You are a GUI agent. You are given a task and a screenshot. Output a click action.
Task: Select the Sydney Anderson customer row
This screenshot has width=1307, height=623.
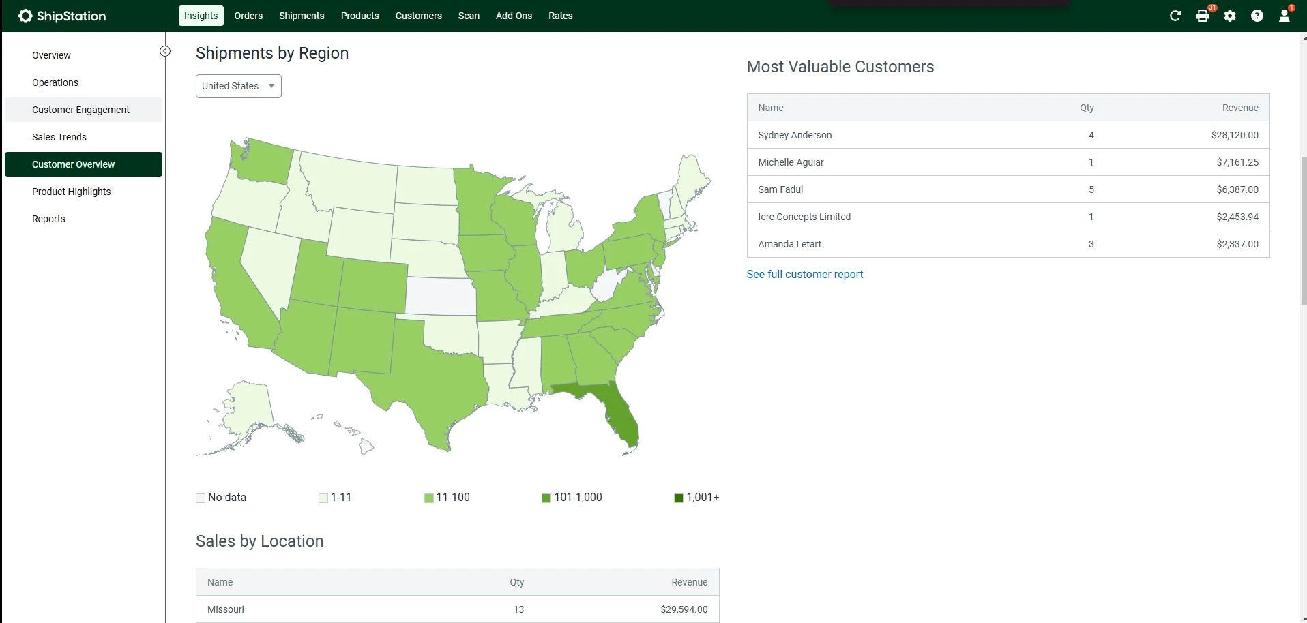coord(1008,135)
